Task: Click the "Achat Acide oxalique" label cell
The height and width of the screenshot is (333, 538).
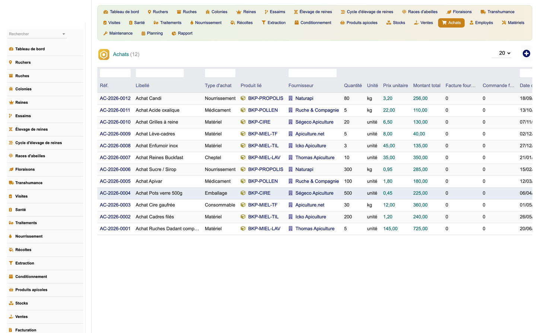Action: tap(157, 110)
